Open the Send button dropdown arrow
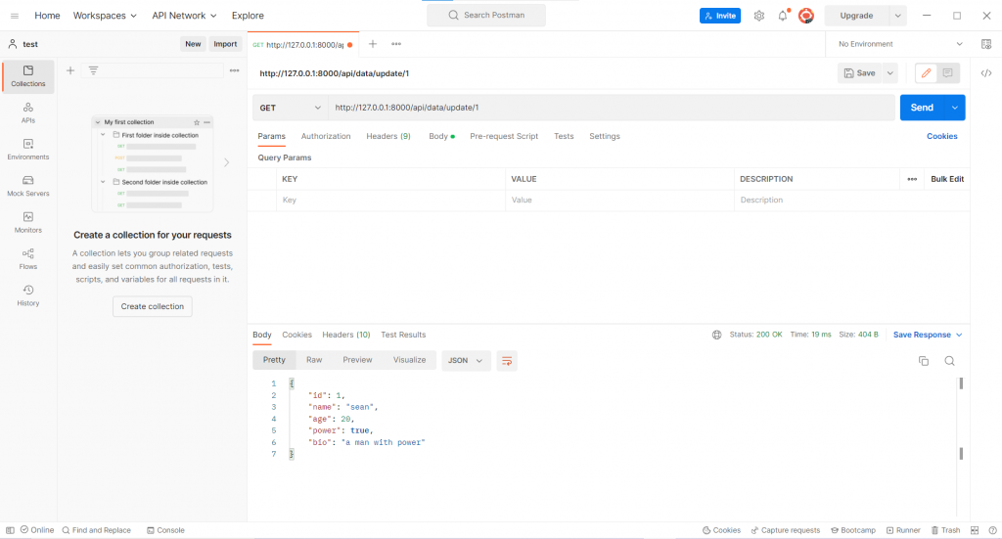Viewport: 1002px width, 539px height. pyautogui.click(x=955, y=108)
